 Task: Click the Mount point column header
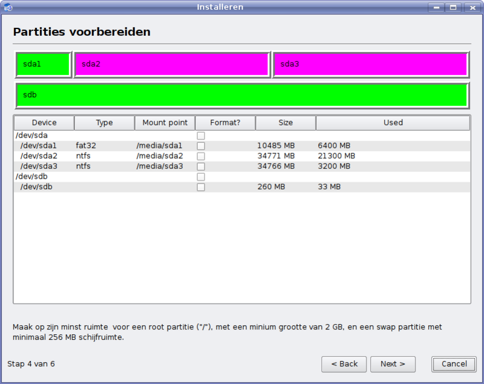pyautogui.click(x=165, y=123)
